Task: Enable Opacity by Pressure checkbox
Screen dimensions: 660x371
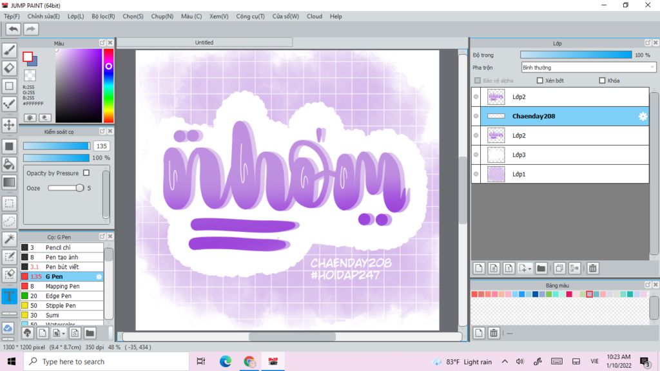Action: click(x=86, y=173)
